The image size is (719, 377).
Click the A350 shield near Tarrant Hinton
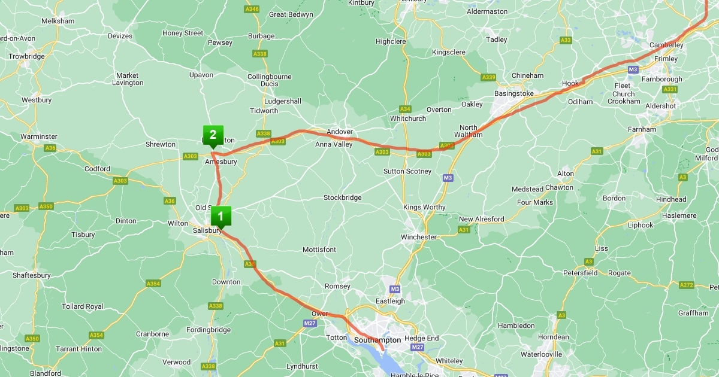click(x=32, y=339)
